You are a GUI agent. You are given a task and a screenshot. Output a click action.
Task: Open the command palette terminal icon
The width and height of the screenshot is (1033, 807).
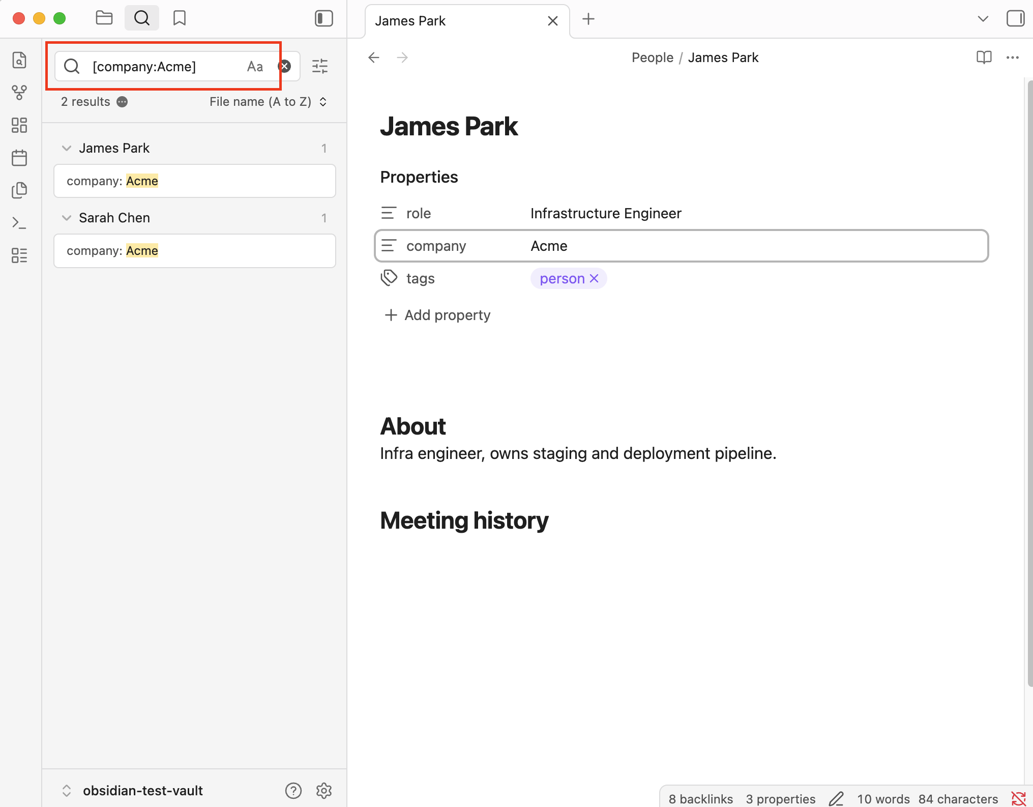pos(19,223)
